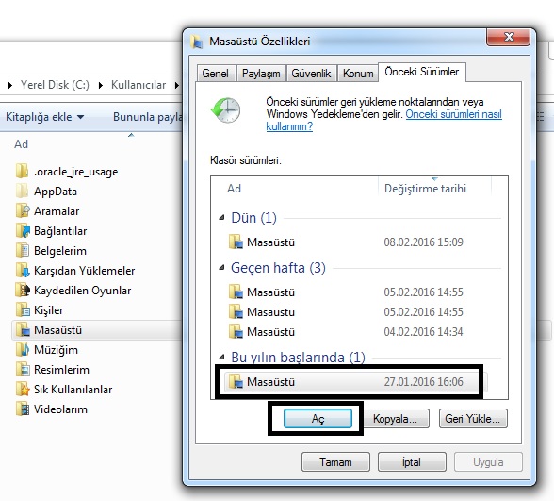The image size is (554, 501).
Task: Select the Videolarım folder icon
Action: (23, 409)
